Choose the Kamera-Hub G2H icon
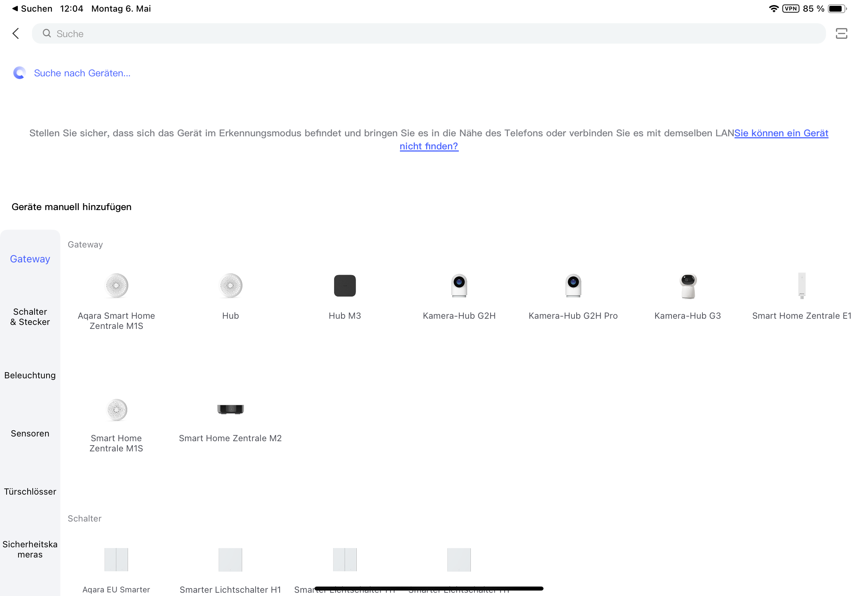Screen dimensions: 858x596 [x=459, y=286]
